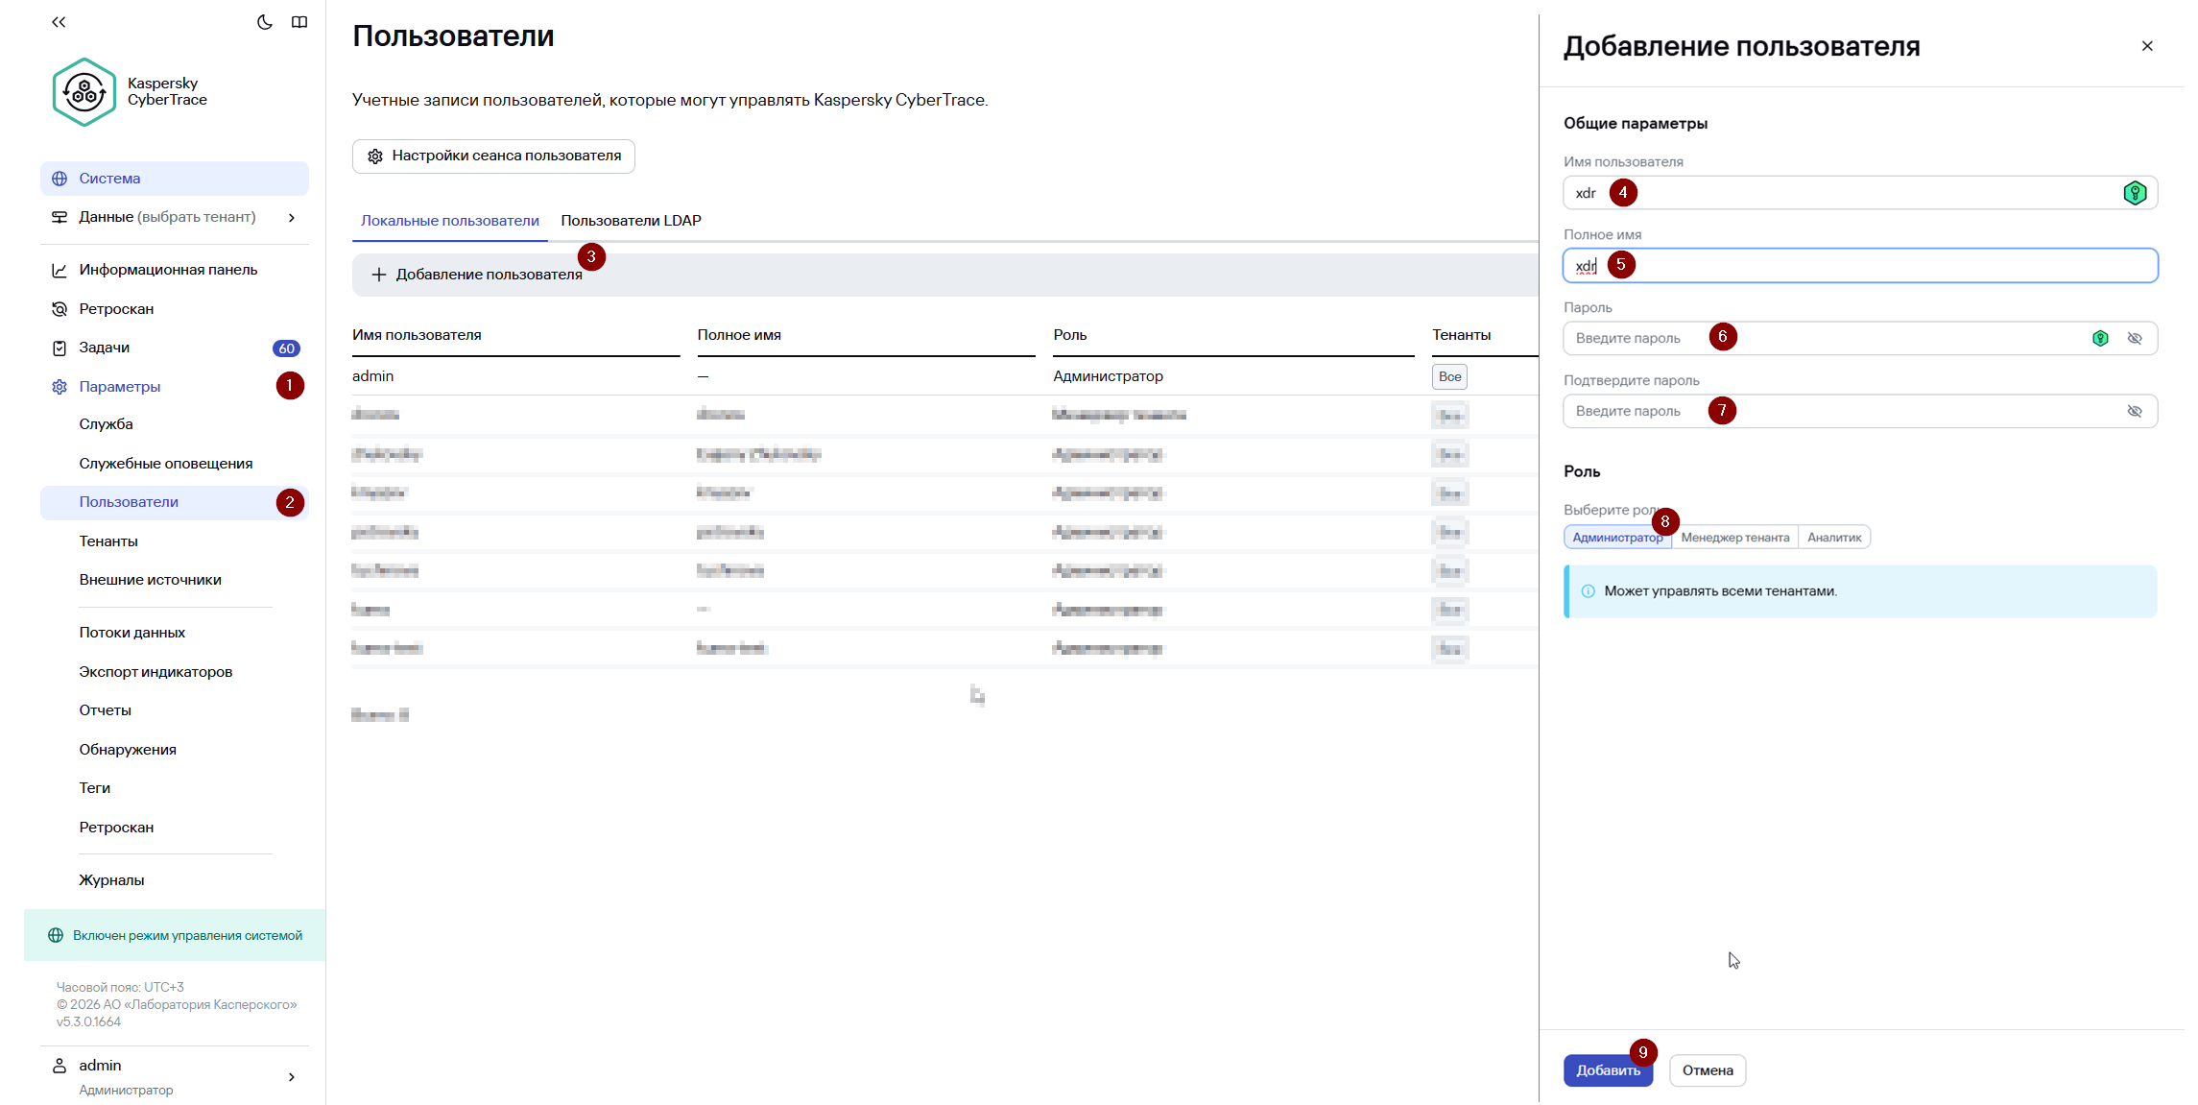The height and width of the screenshot is (1105, 2198).
Task: Select the admin user row name
Action: [x=373, y=376]
